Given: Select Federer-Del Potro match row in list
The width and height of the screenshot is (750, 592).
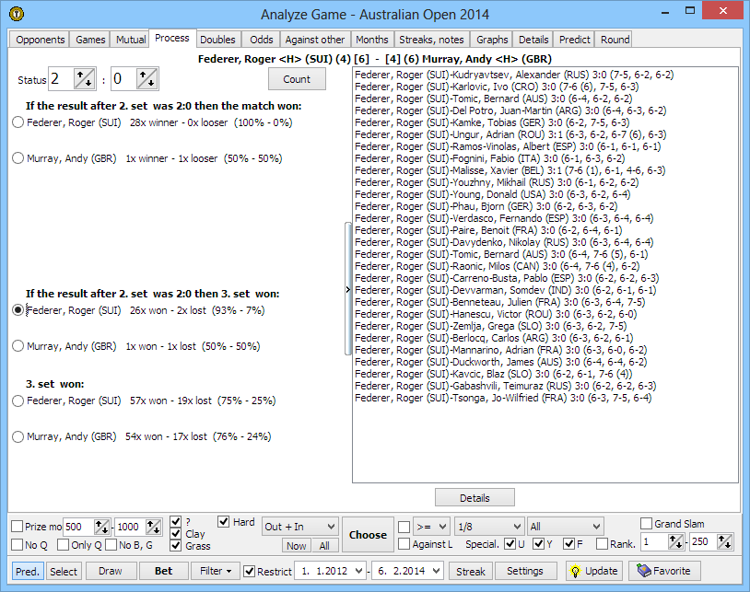Looking at the screenshot, I should pyautogui.click(x=510, y=110).
